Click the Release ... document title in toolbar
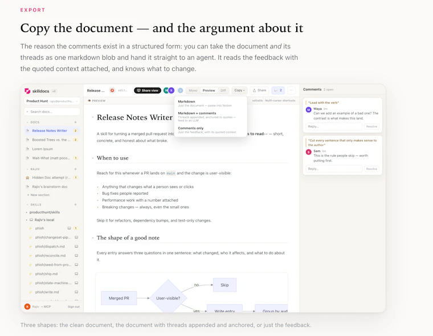The image size is (433, 336). click(96, 91)
